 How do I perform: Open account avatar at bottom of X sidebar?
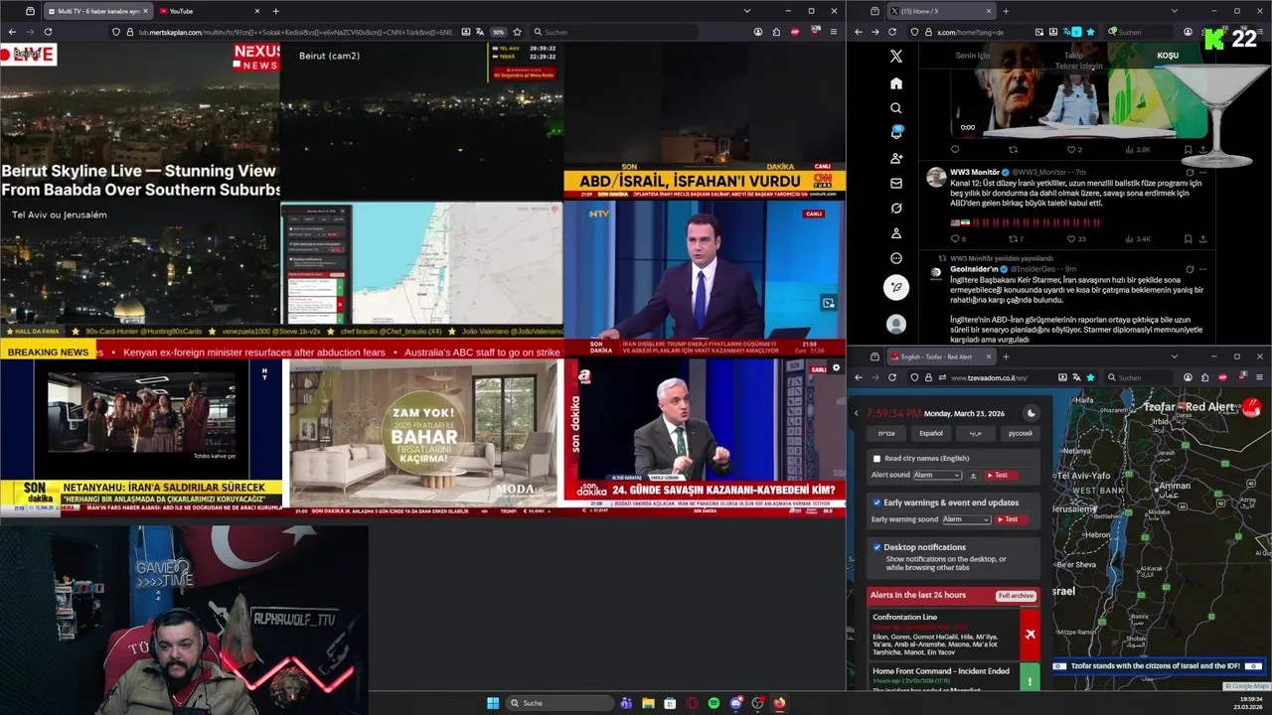(x=895, y=324)
